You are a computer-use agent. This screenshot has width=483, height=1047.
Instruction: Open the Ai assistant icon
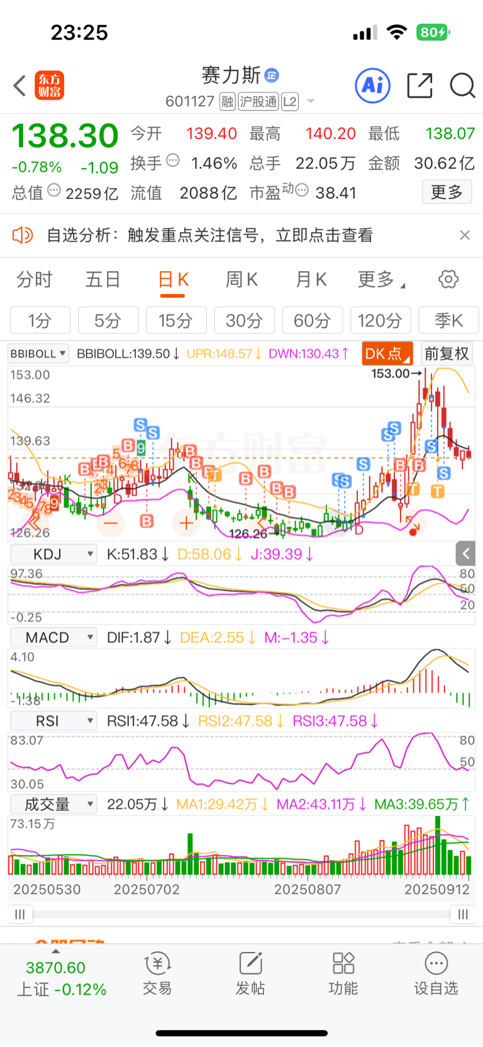click(373, 85)
